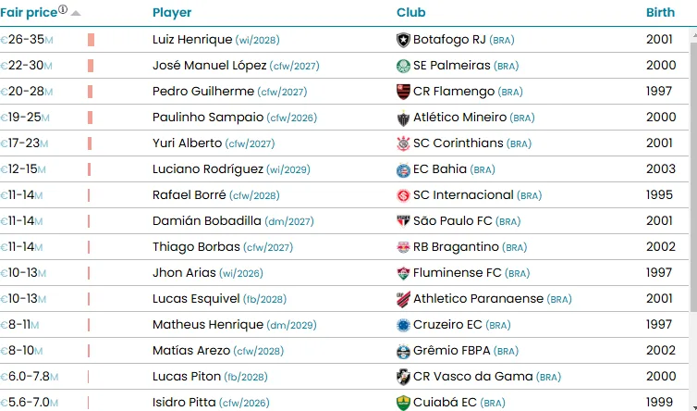Click the Atlético Mineiro club crest icon
697x411 pixels.
point(403,118)
